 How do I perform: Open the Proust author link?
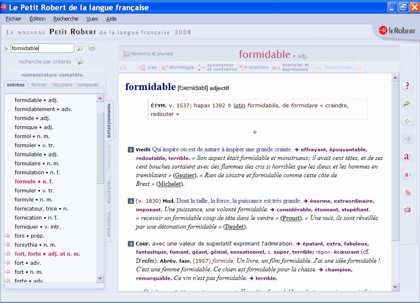point(291,218)
